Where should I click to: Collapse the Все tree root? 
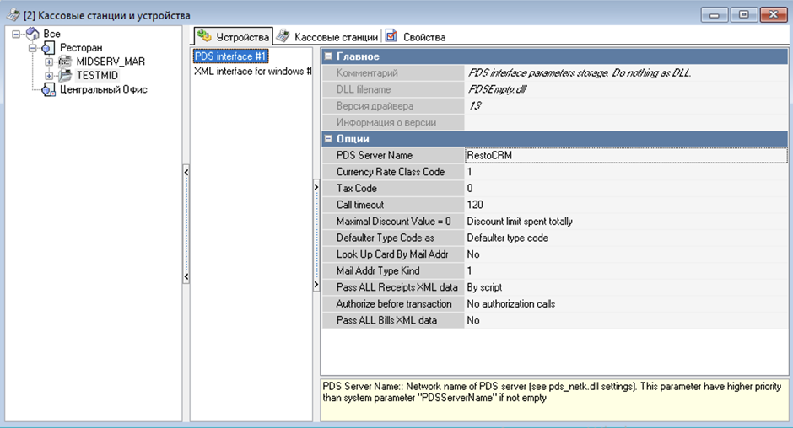[18, 34]
